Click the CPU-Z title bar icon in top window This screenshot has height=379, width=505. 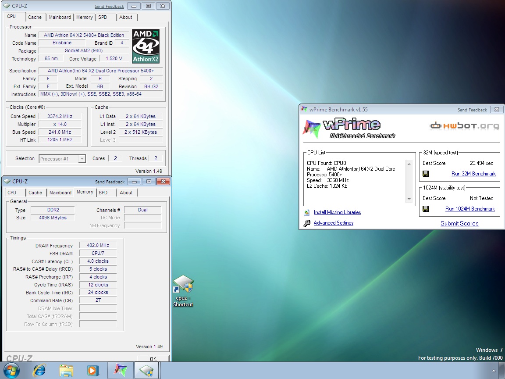coord(7,6)
